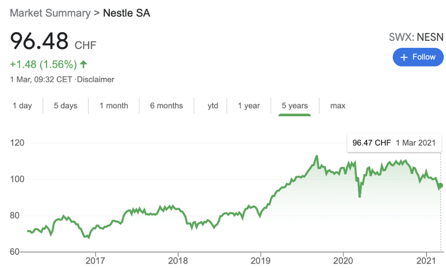Click the green up-arrow price indicator
Image resolution: width=446 pixels, height=268 pixels.
pyautogui.click(x=84, y=65)
